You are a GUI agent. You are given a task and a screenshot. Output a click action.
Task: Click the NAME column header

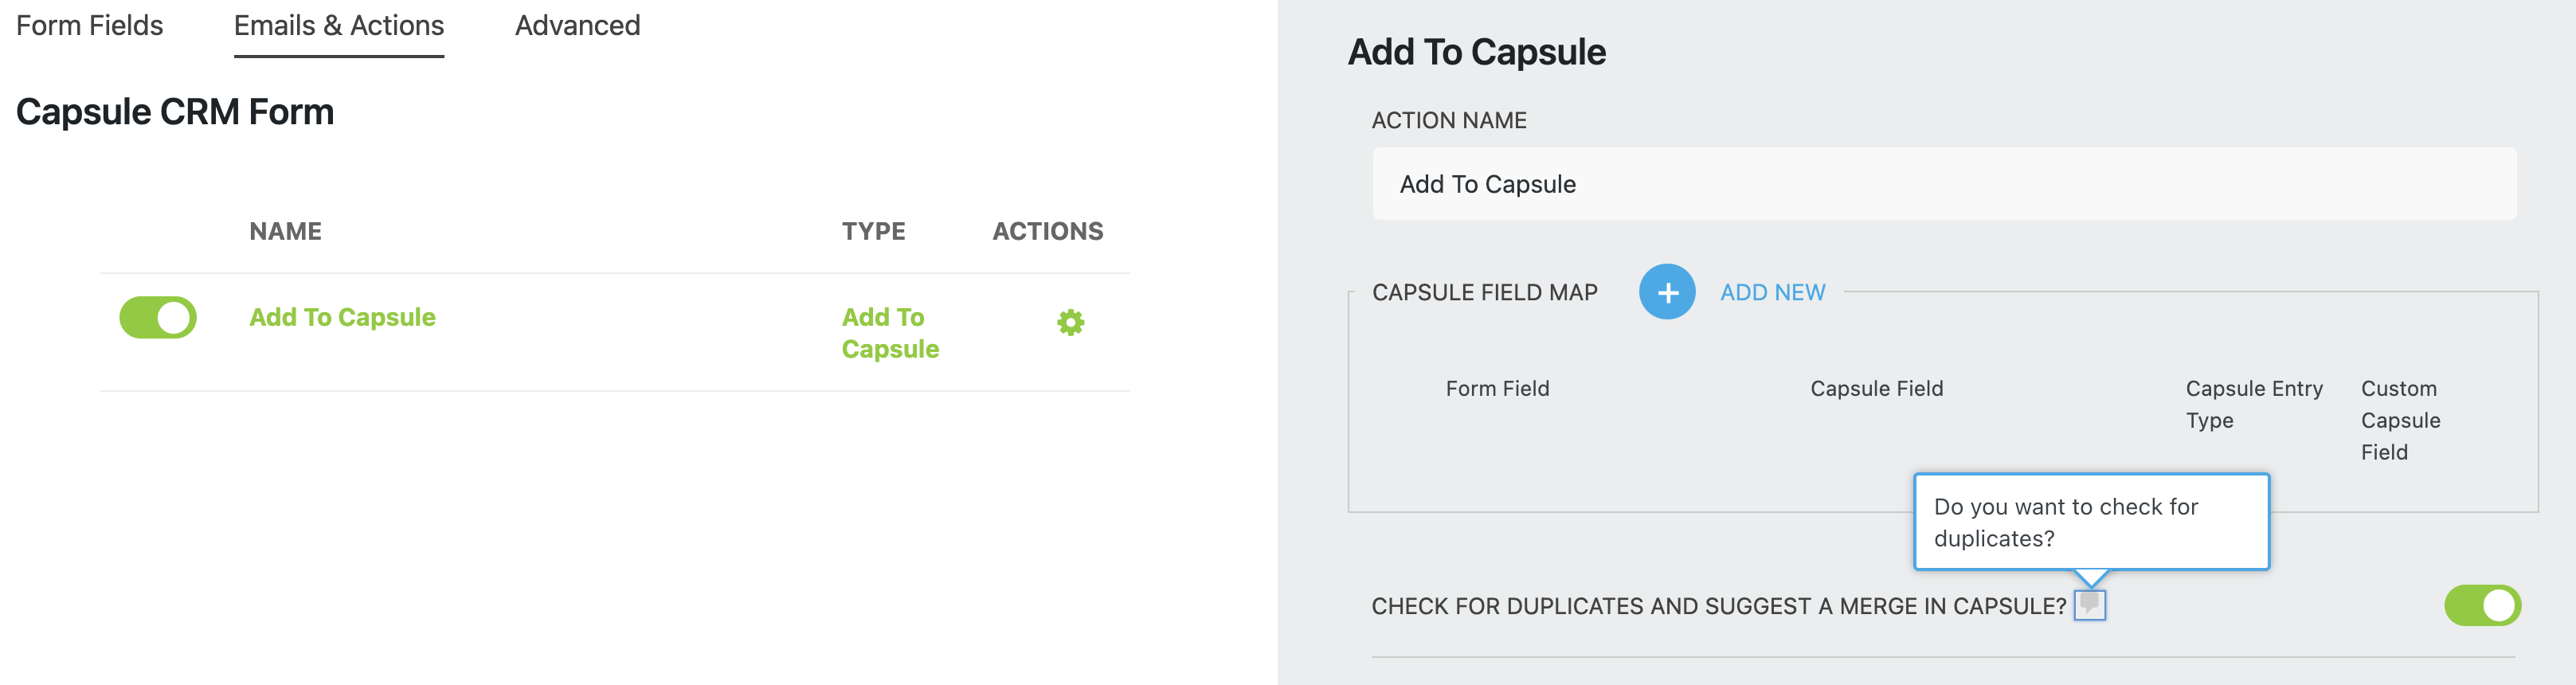point(285,231)
